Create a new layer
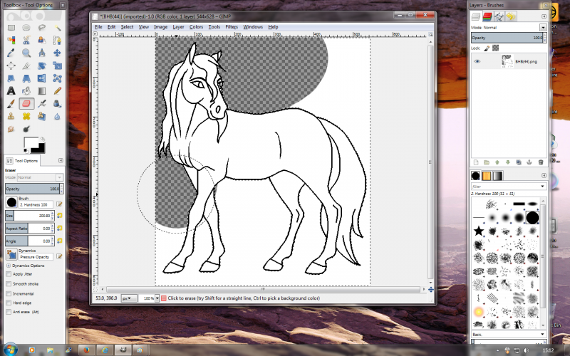 [x=476, y=162]
